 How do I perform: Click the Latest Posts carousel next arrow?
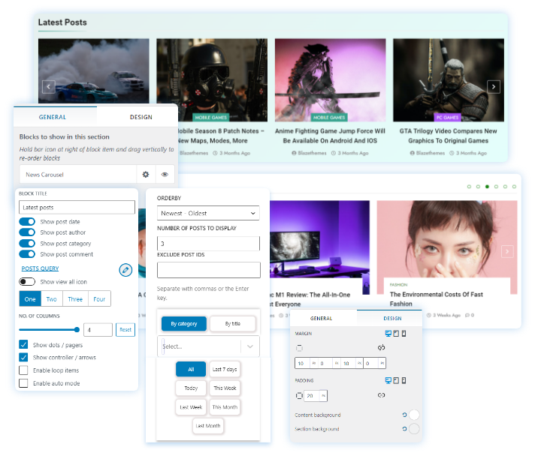pos(494,87)
